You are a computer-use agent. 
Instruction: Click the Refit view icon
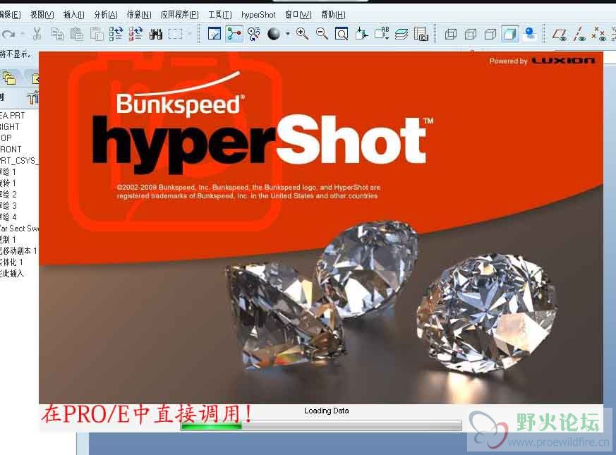coord(342,34)
